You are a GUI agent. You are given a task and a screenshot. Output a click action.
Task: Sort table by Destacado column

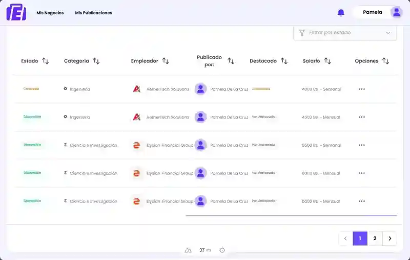click(x=284, y=61)
